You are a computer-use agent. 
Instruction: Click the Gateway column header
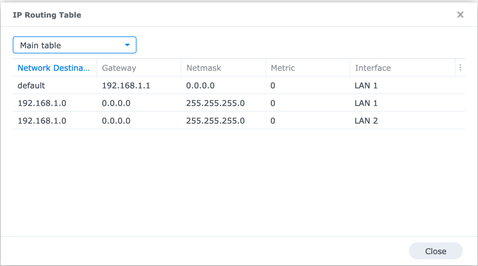[119, 68]
